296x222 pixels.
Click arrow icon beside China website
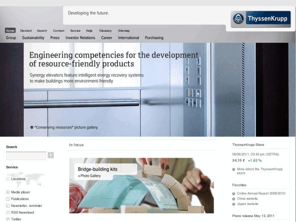(234, 199)
